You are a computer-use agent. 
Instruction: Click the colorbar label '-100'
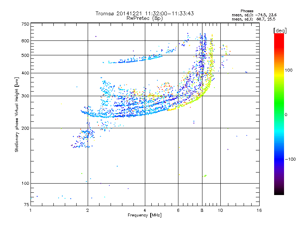[x=291, y=159]
